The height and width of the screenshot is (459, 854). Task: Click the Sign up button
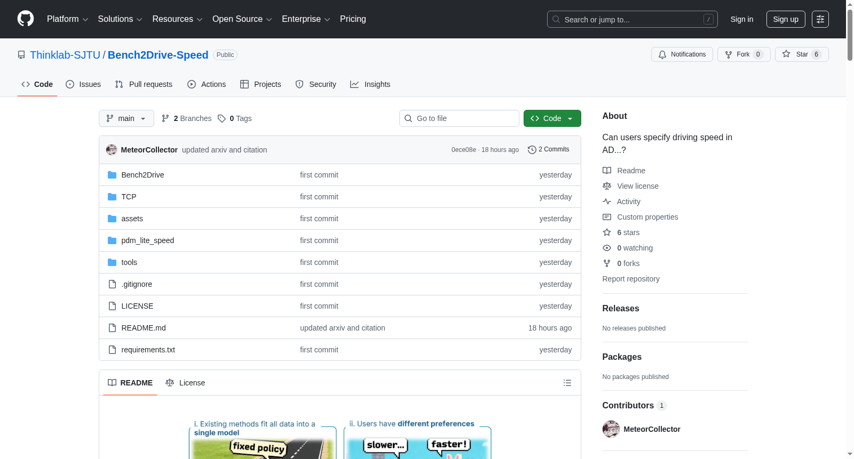click(x=786, y=19)
